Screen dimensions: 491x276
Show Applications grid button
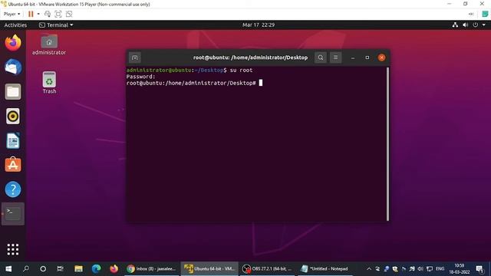click(x=13, y=249)
